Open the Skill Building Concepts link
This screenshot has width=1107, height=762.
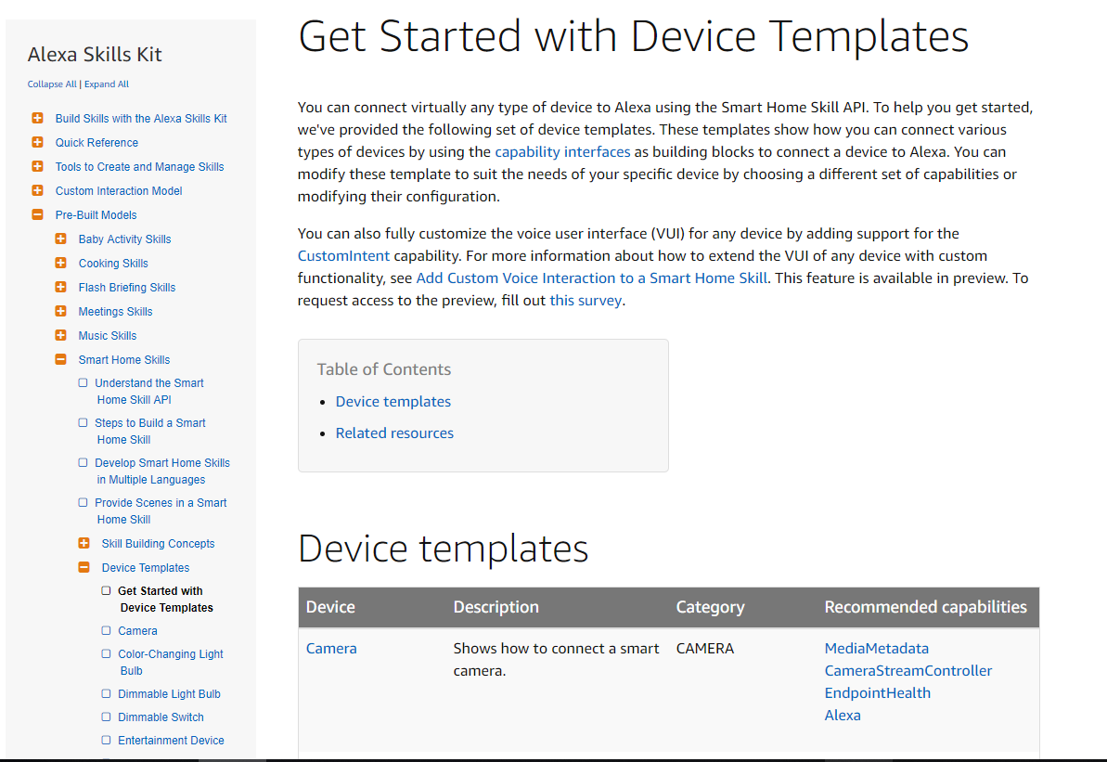click(158, 544)
